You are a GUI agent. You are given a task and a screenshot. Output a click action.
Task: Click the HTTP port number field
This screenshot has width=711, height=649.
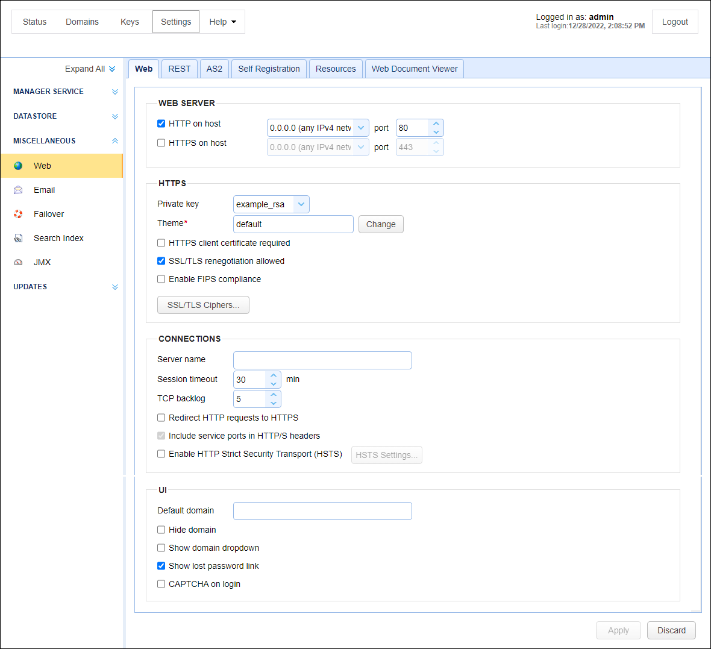tap(413, 128)
